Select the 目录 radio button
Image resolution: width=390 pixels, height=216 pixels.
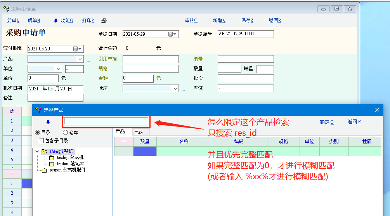pos(38,133)
